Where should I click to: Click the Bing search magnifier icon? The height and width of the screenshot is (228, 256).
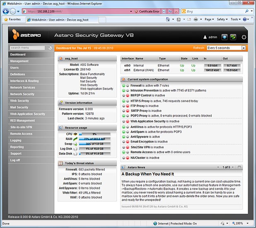(x=247, y=11)
